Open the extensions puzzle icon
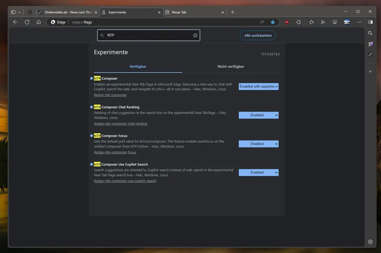This screenshot has width=381, height=253. [x=299, y=22]
